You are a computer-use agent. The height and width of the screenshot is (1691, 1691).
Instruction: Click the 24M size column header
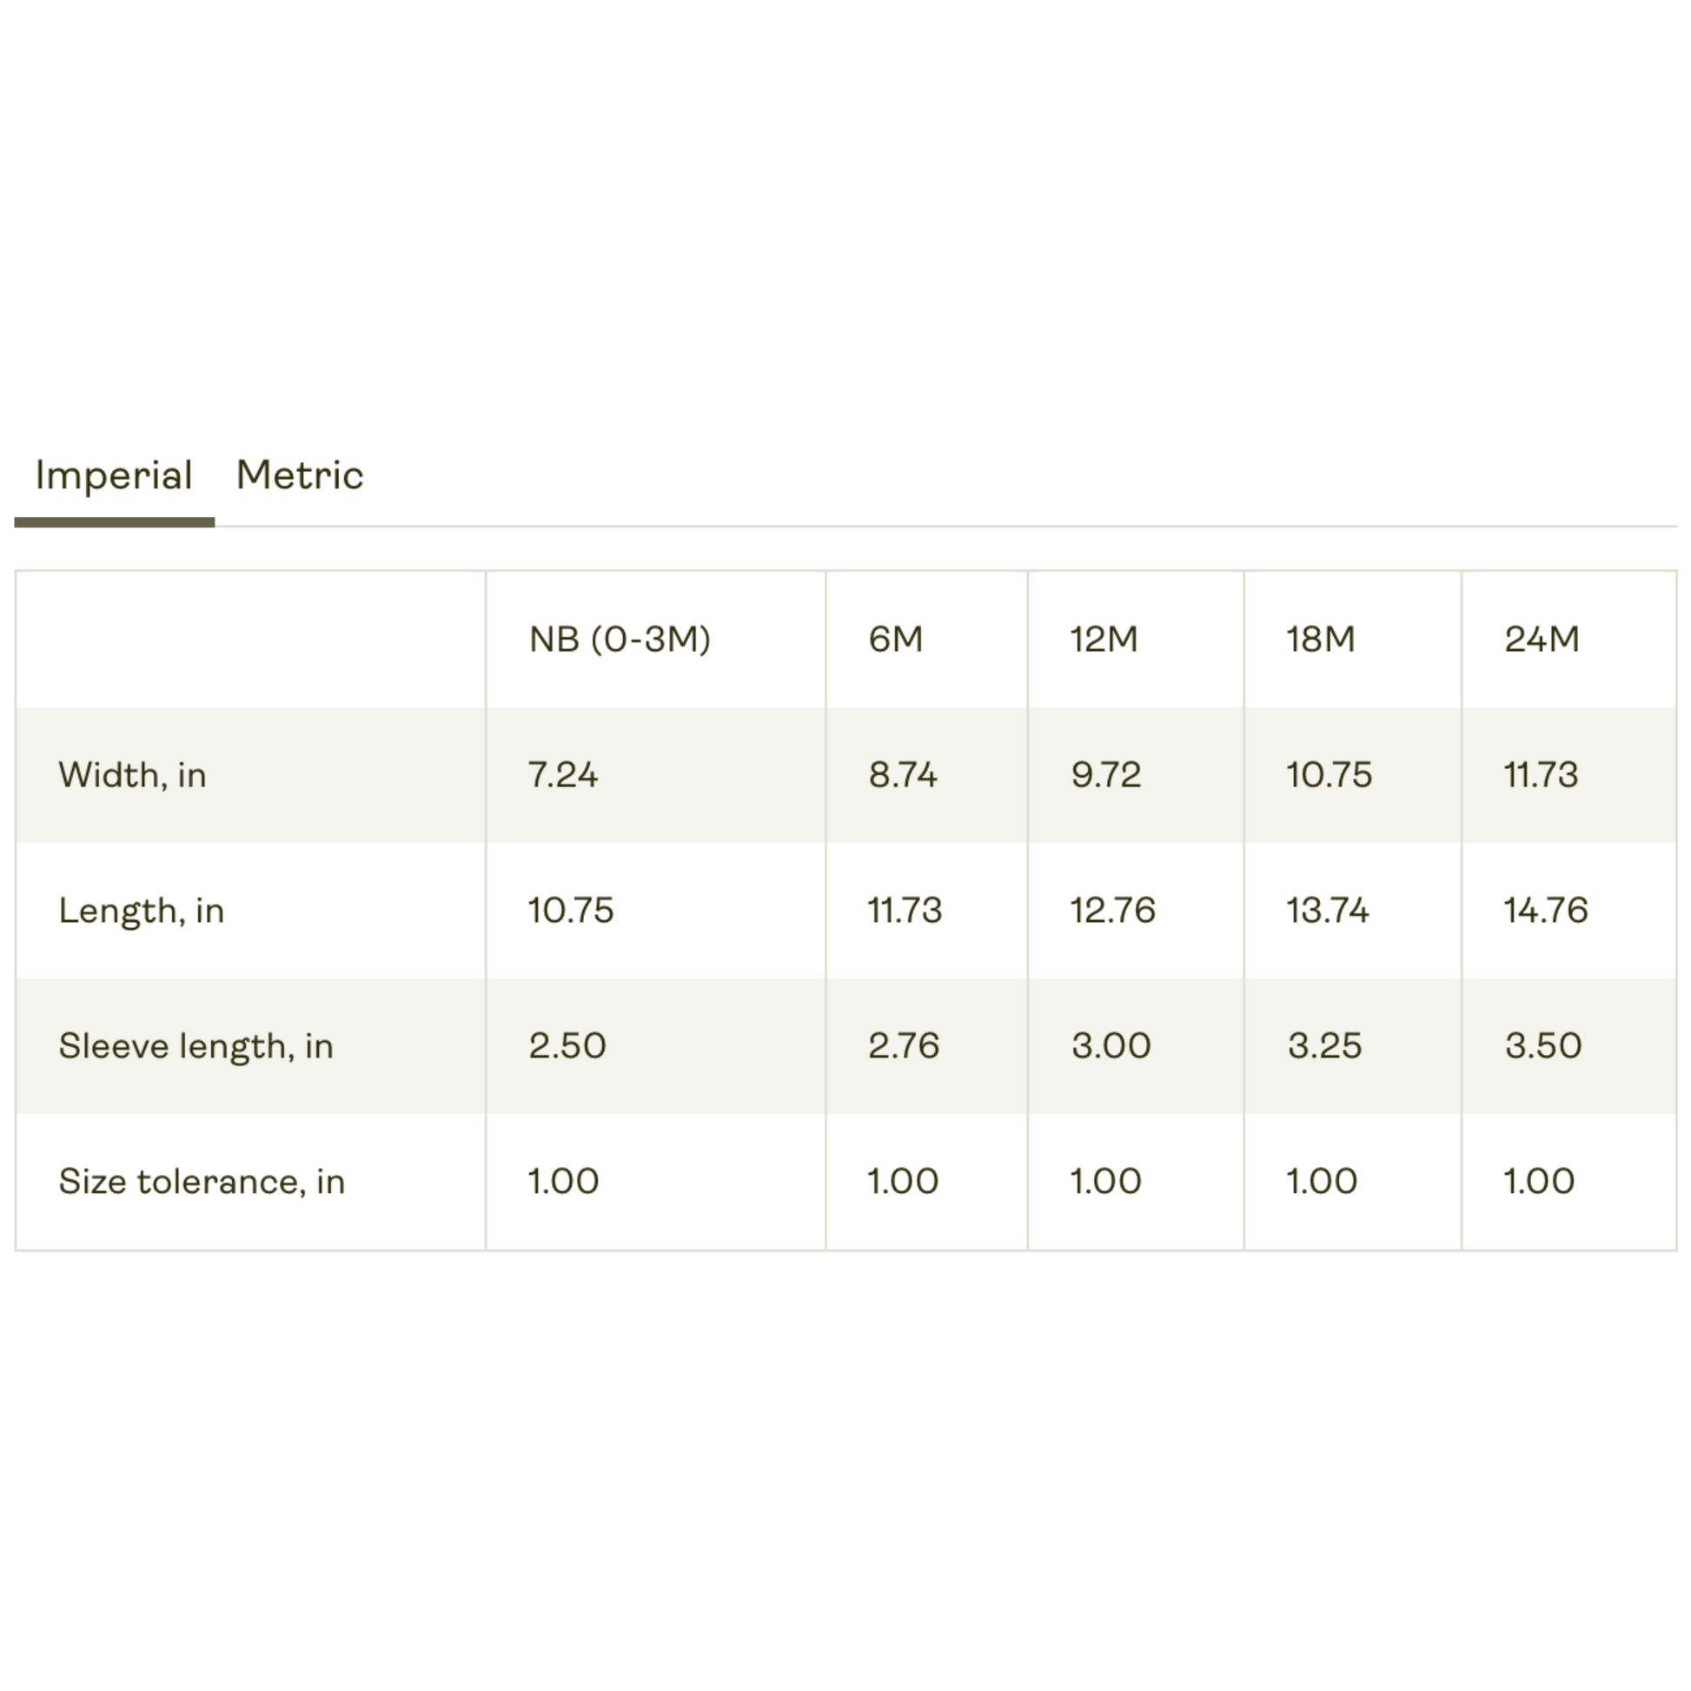click(x=1542, y=639)
